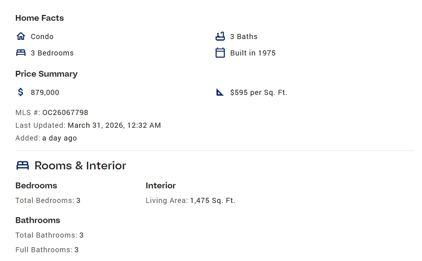The width and height of the screenshot is (422, 261).
Task: Click the house icon beside Condo
Action: [21, 36]
